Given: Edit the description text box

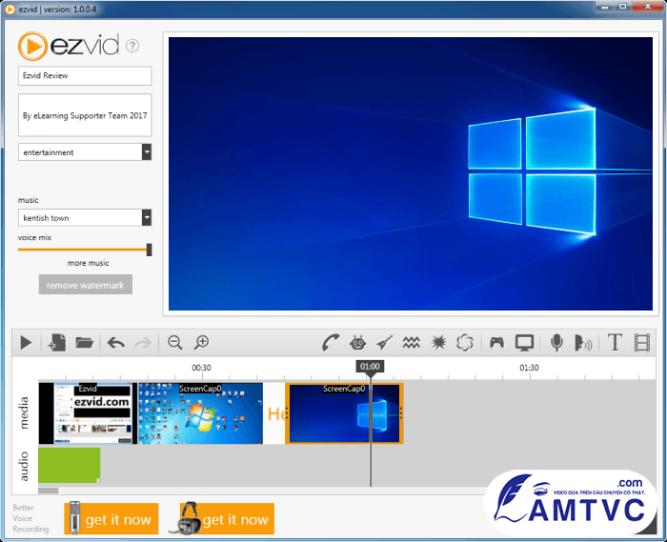Looking at the screenshot, I should click(x=85, y=115).
